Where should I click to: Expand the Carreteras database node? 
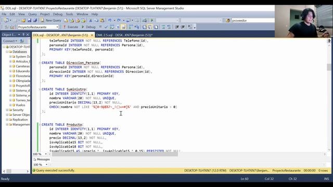(x=10, y=66)
